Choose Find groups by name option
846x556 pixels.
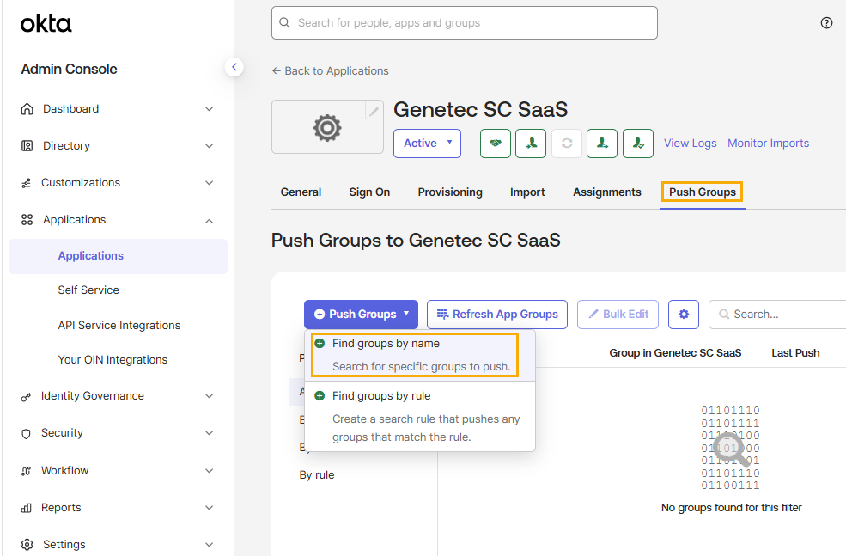coord(420,355)
